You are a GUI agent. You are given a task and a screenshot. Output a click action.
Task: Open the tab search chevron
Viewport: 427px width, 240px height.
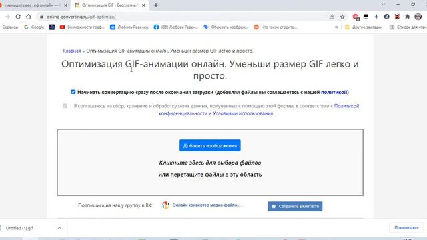[x=383, y=5]
